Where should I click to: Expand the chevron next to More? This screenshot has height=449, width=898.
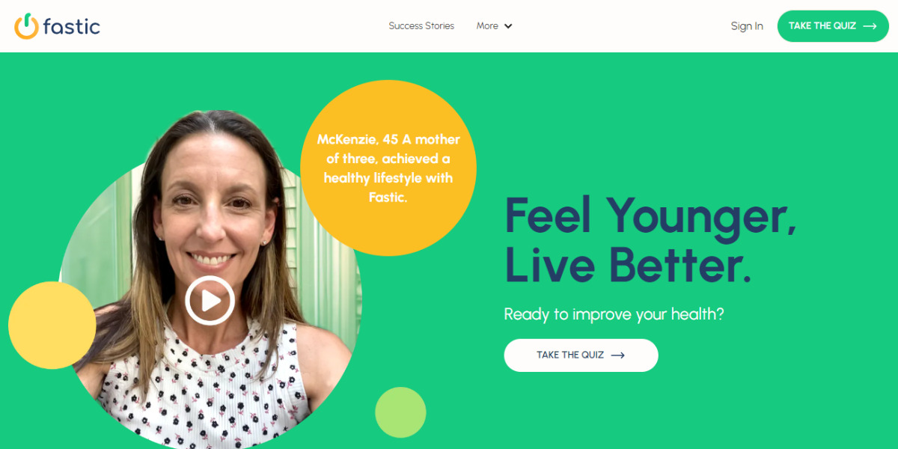pos(508,26)
